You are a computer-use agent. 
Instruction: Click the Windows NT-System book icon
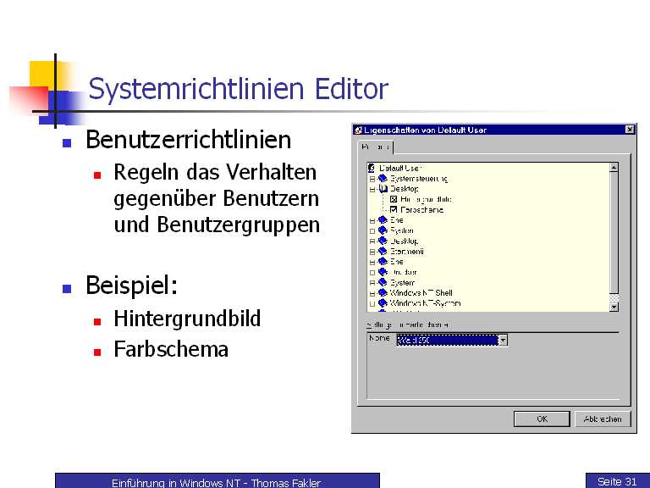point(383,303)
